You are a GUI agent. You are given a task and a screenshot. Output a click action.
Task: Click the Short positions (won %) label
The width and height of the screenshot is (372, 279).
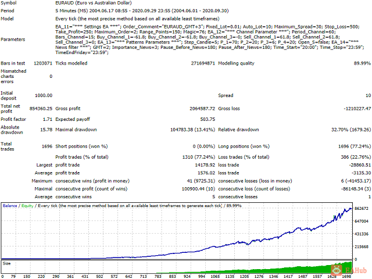coord(81,146)
